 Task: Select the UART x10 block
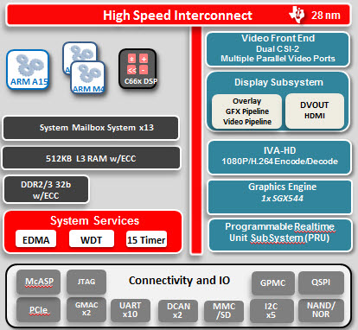(x=131, y=310)
